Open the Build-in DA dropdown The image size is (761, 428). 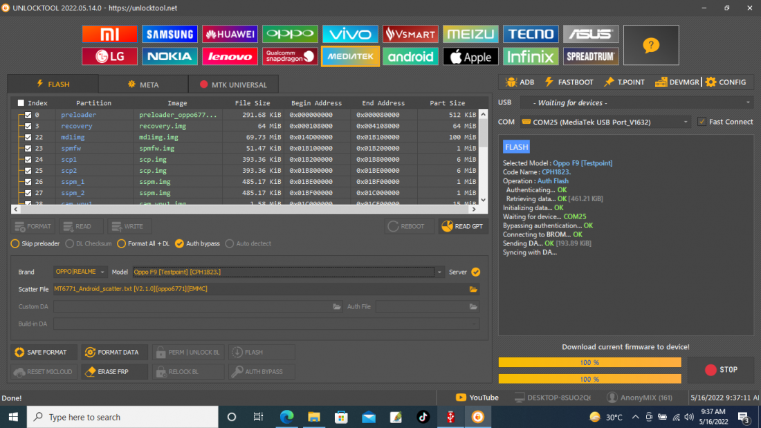point(266,324)
